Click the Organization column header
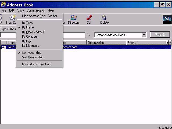The height and width of the screenshot is (129, 172). pos(106,42)
